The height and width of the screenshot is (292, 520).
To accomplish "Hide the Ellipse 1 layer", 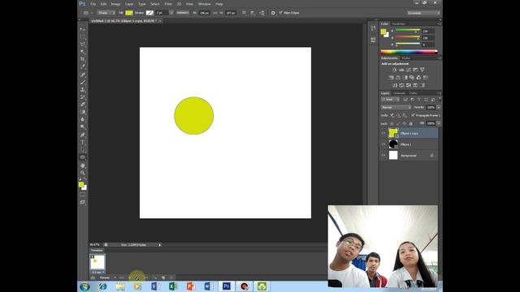I will click(x=383, y=144).
